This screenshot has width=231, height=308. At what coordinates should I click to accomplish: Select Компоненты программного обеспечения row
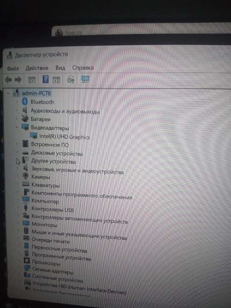pyautogui.click(x=82, y=195)
